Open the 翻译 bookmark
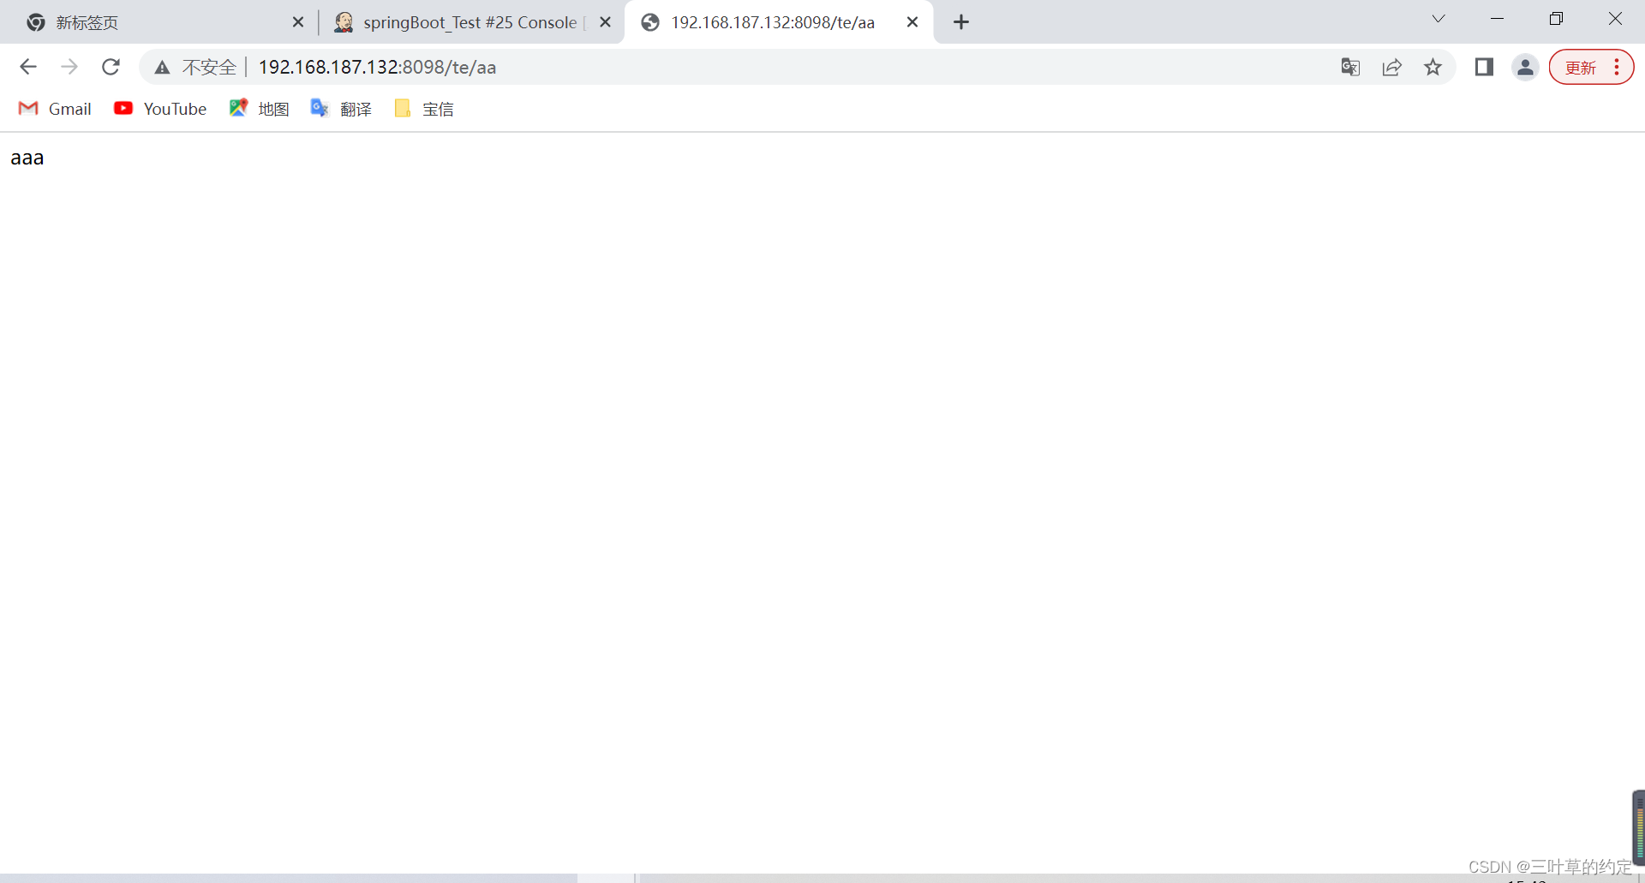1645x883 pixels. (x=341, y=109)
